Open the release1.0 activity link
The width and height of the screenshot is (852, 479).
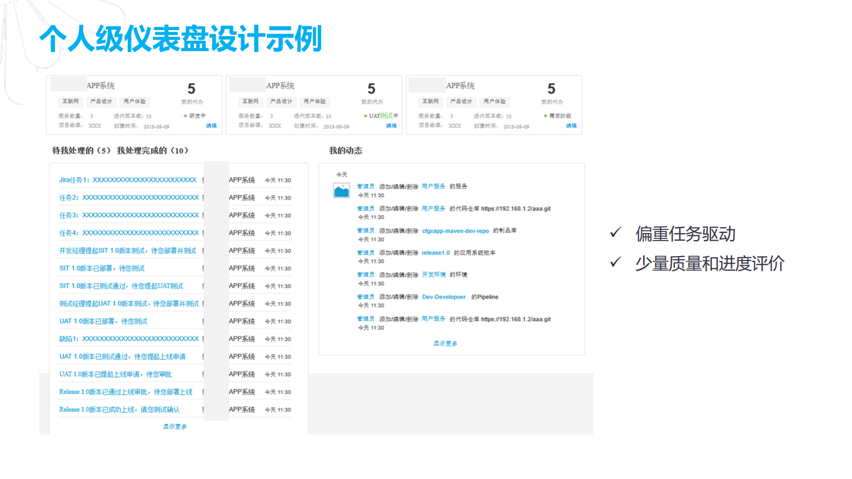(x=435, y=253)
